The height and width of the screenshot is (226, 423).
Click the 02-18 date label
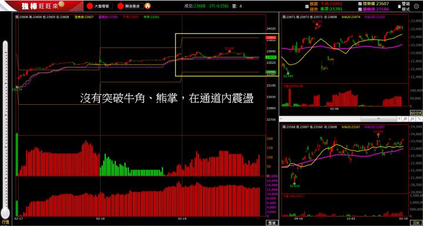tap(100, 219)
